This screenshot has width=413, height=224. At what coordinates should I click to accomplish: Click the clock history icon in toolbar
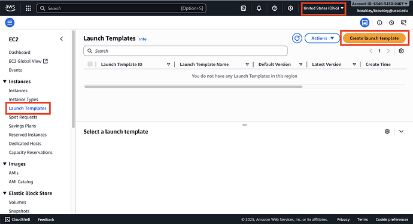click(x=391, y=23)
